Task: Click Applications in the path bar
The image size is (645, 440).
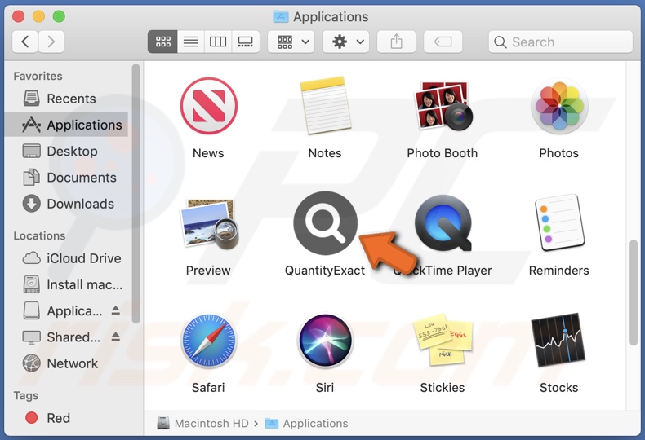Action: pyautogui.click(x=306, y=423)
